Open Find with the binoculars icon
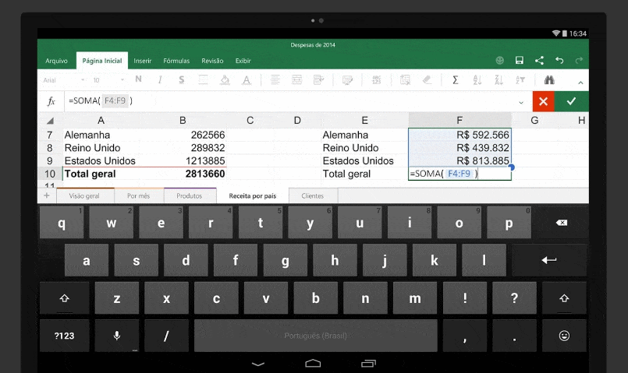 [549, 79]
